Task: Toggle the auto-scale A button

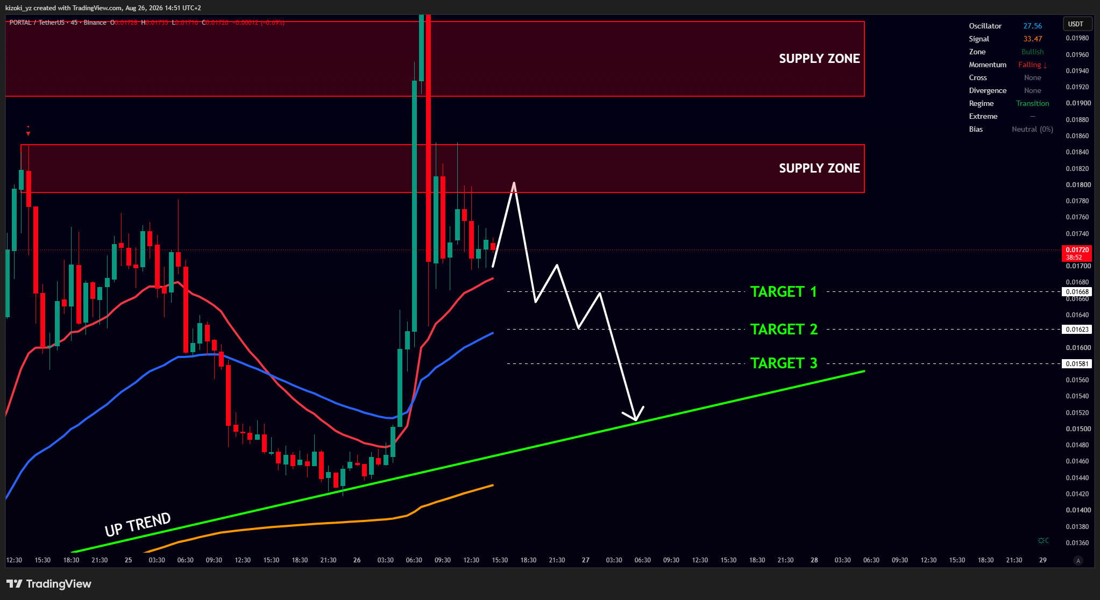Action: (x=1078, y=560)
